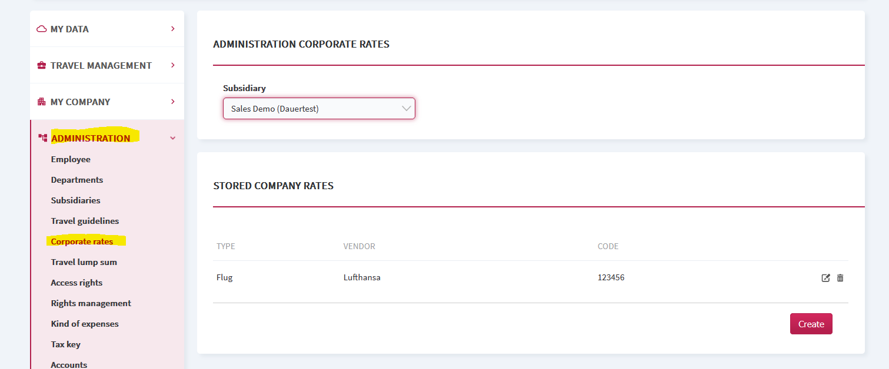
Task: Open the Subsidiary dropdown
Action: pos(319,109)
